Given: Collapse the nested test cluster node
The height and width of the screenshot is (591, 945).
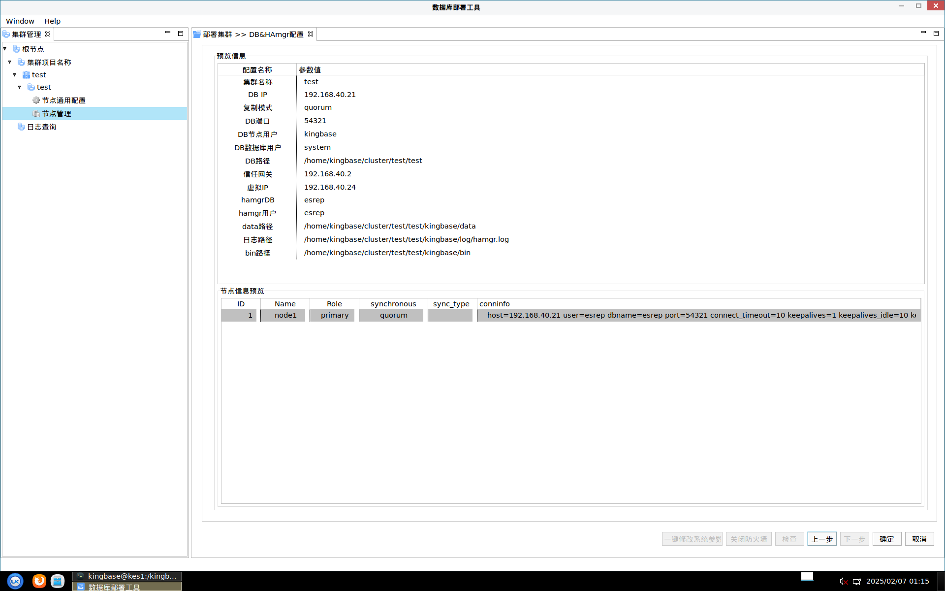Looking at the screenshot, I should (20, 87).
